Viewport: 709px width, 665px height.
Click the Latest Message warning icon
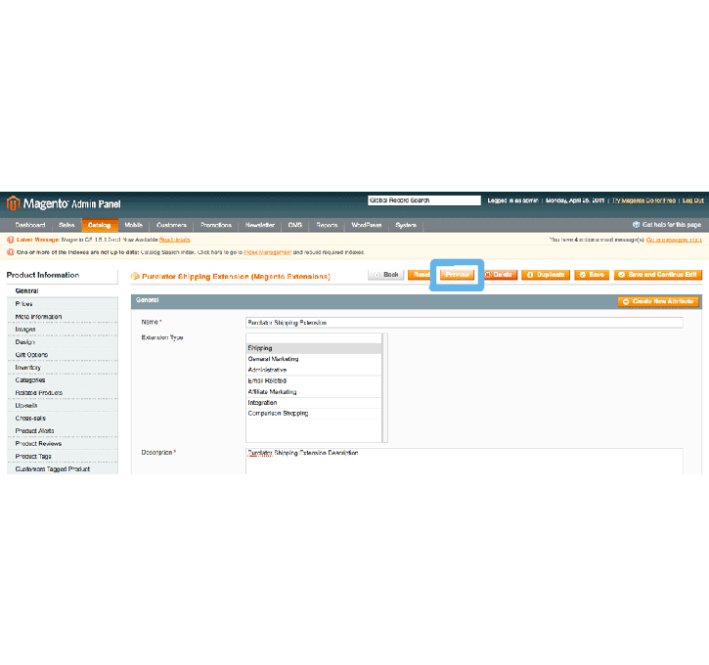click(11, 240)
